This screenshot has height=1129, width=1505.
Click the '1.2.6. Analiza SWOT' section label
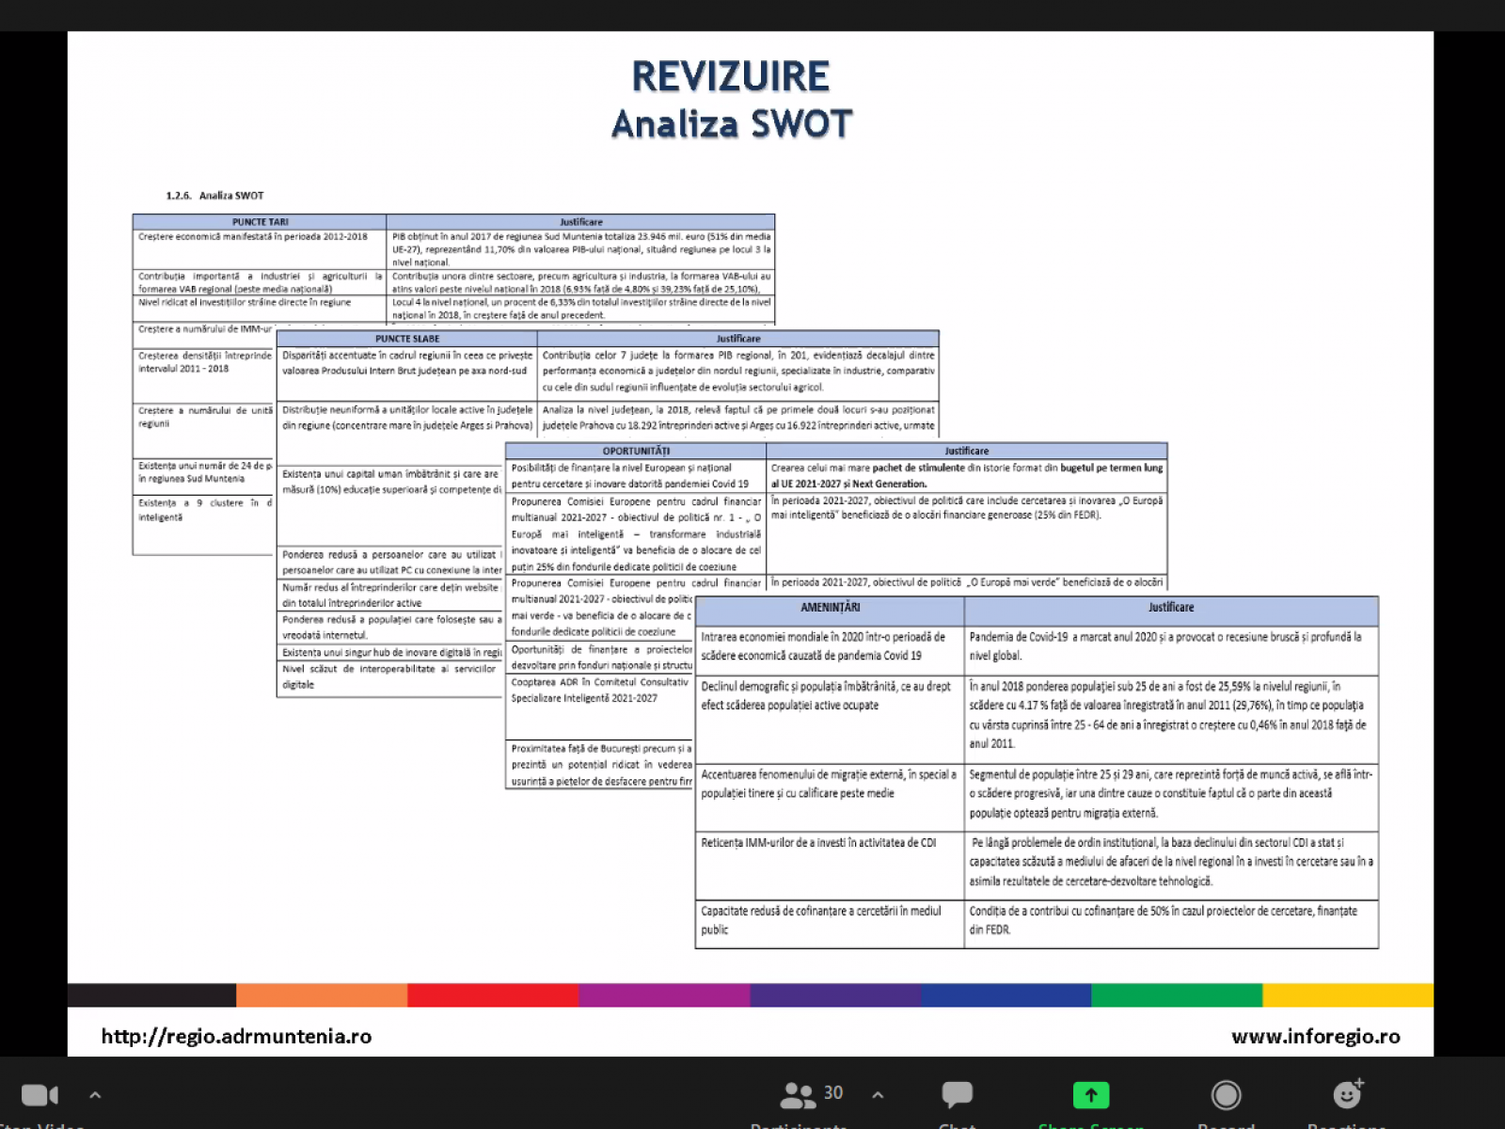214,196
